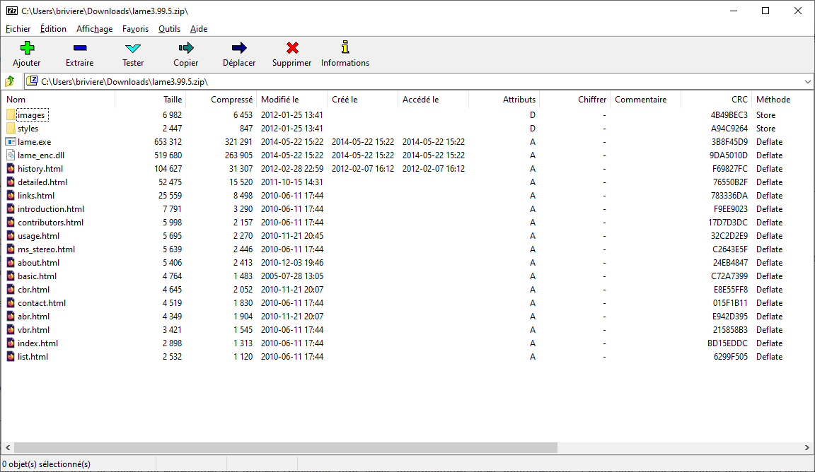
Task: Click the yellow Informations icon
Action: point(345,48)
